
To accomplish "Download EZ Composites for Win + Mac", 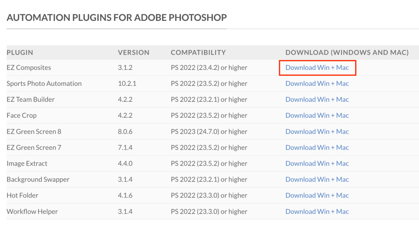I will [317, 67].
